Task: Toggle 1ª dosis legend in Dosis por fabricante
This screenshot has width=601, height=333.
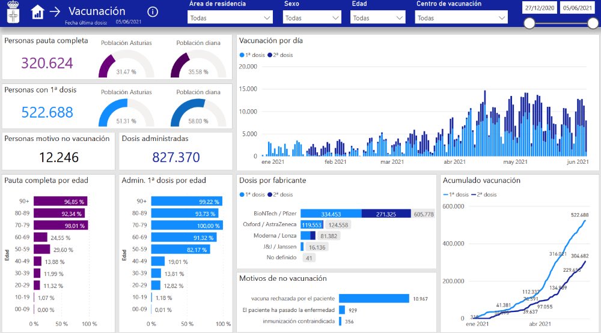Action: coord(252,194)
